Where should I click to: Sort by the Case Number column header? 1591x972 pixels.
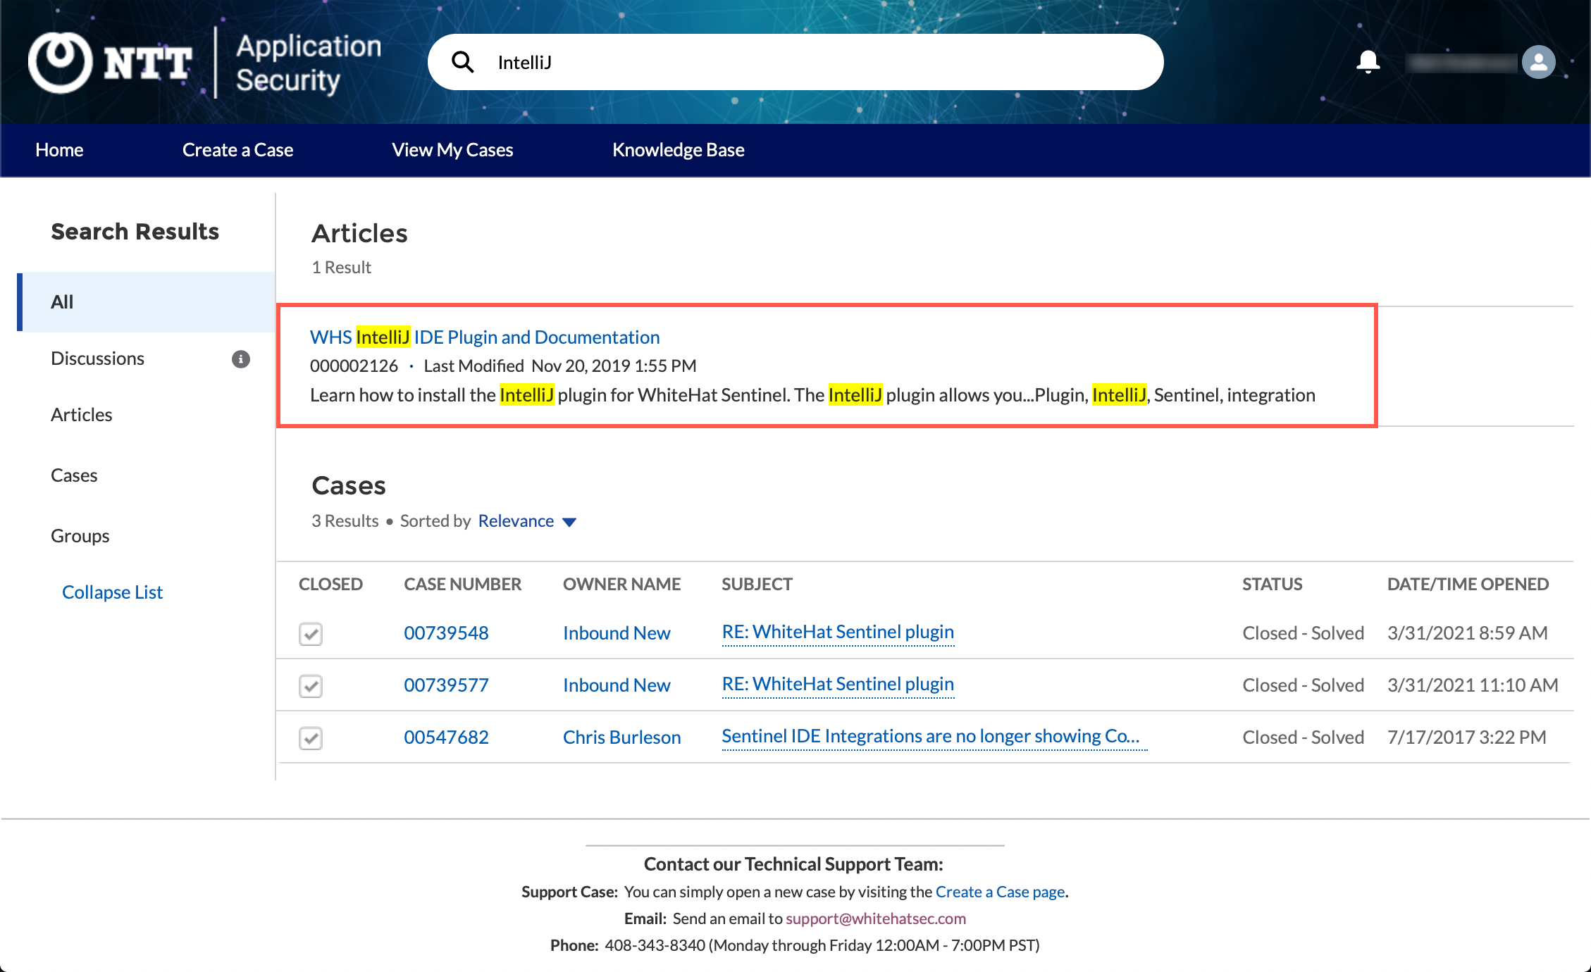(x=462, y=584)
